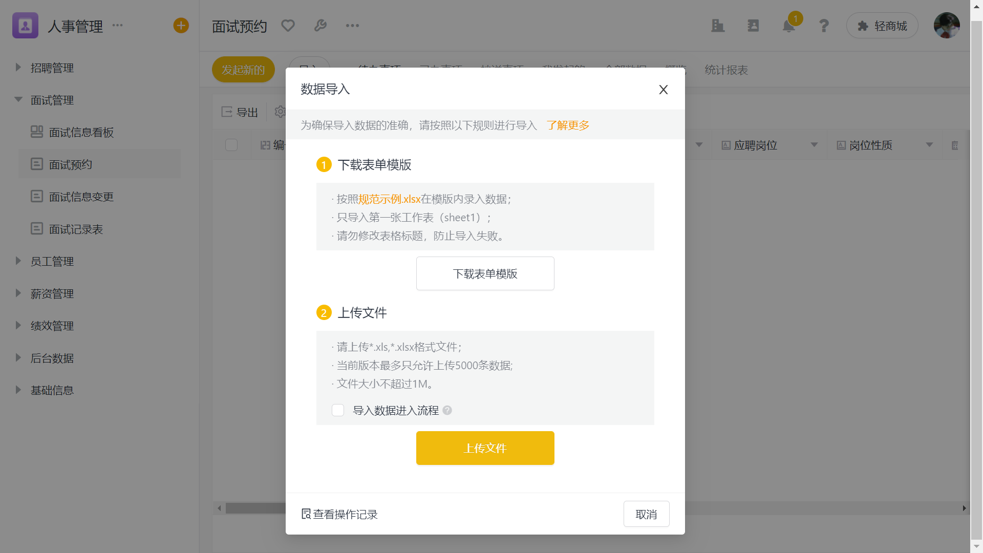This screenshot has height=553, width=983.
Task: Open 岗位性质 column dropdown arrow
Action: [929, 145]
